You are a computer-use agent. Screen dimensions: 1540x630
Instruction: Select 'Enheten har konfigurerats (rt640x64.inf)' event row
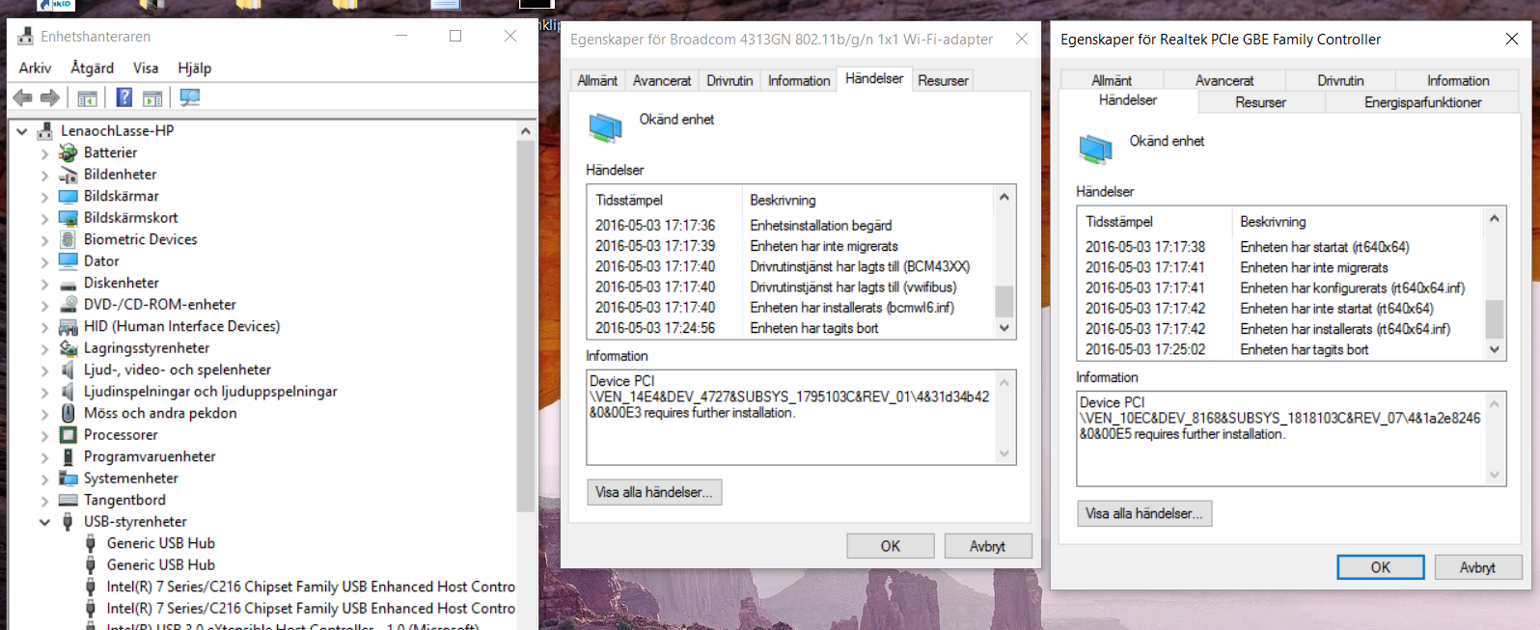(1280, 288)
